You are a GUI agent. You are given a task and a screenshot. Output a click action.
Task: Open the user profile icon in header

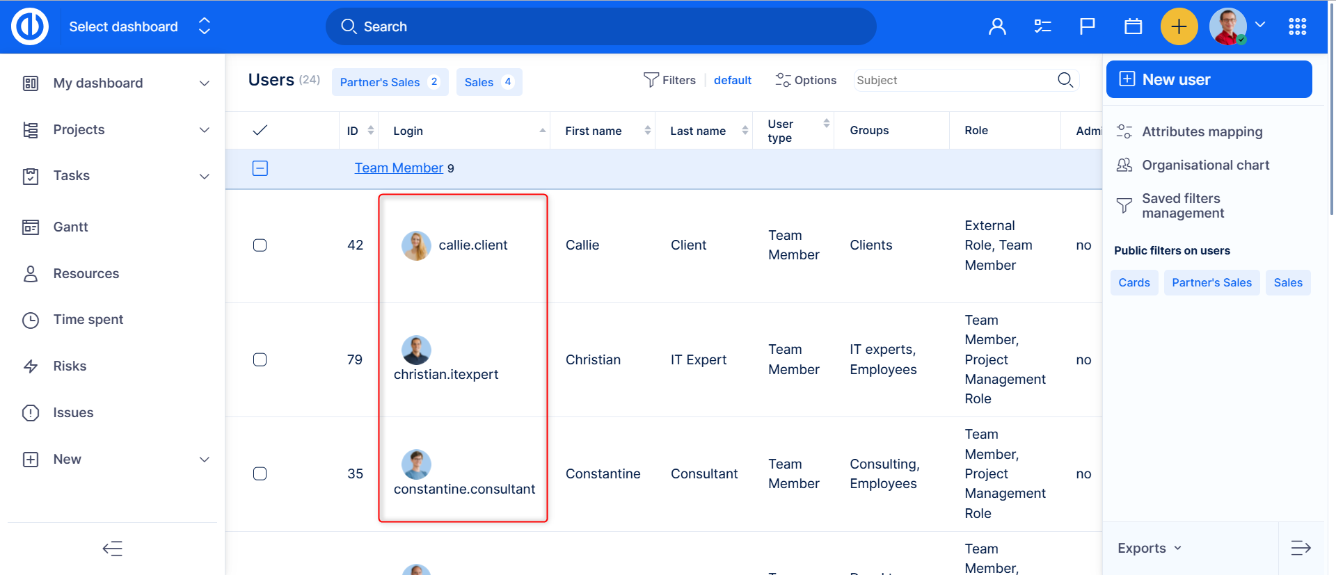click(997, 26)
